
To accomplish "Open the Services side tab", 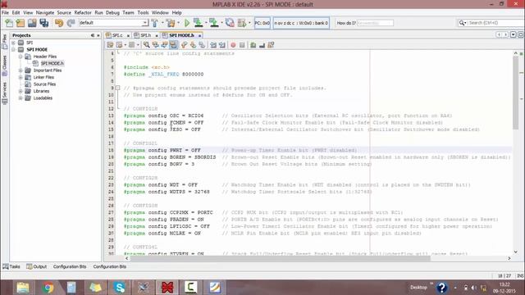I will pyautogui.click(x=4, y=93).
